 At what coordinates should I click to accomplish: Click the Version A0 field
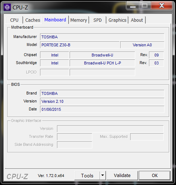click(142, 45)
